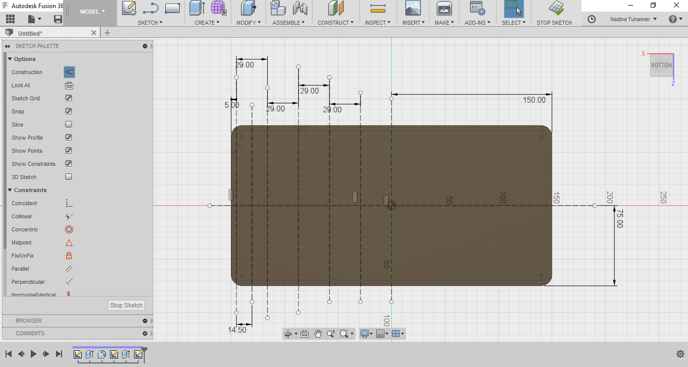Apply the Parallel constraint icon
This screenshot has width=688, height=367.
tap(69, 269)
